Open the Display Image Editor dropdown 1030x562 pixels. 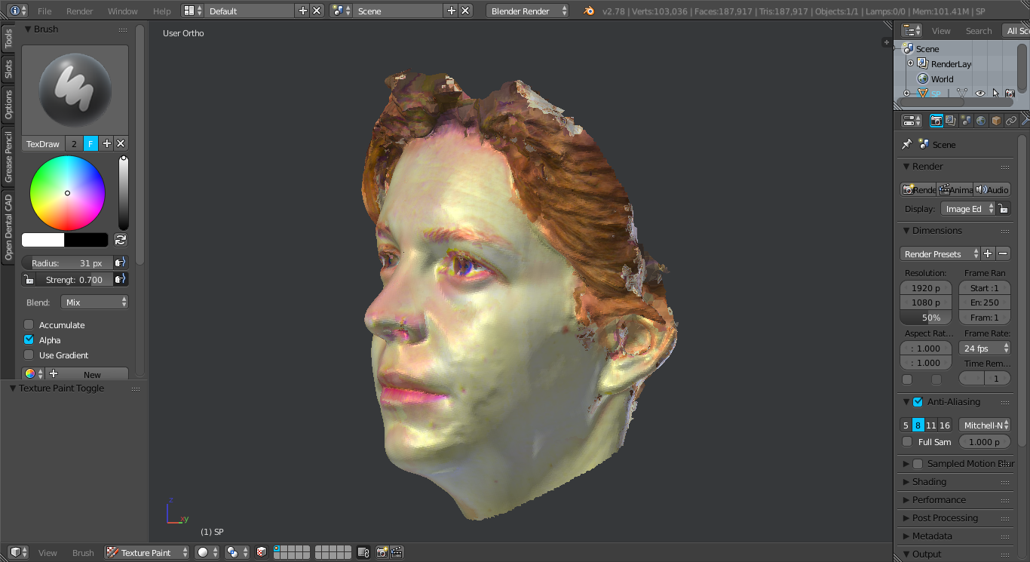click(x=968, y=209)
